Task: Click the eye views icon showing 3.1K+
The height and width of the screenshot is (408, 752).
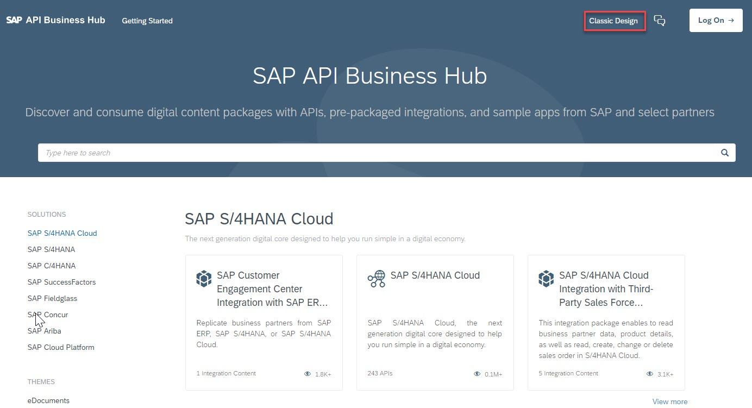Action: coord(650,374)
